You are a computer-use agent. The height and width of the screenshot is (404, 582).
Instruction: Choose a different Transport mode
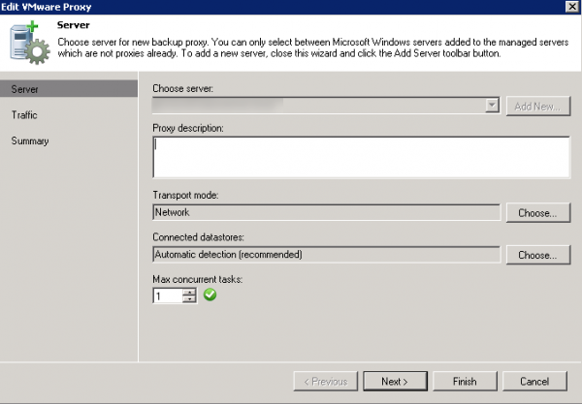tap(537, 212)
